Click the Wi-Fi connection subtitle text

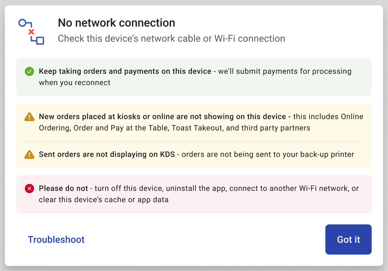[x=171, y=38]
